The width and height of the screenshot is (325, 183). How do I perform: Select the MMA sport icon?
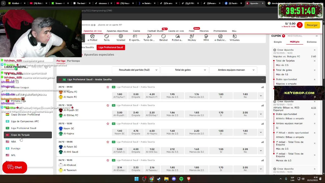click(206, 38)
